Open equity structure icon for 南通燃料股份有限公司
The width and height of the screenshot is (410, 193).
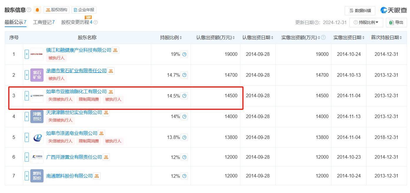coord(97,176)
